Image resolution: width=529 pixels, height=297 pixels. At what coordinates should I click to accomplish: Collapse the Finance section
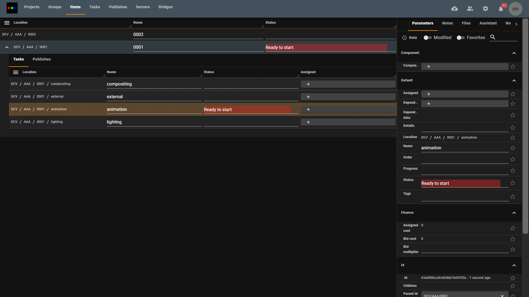[x=514, y=213]
